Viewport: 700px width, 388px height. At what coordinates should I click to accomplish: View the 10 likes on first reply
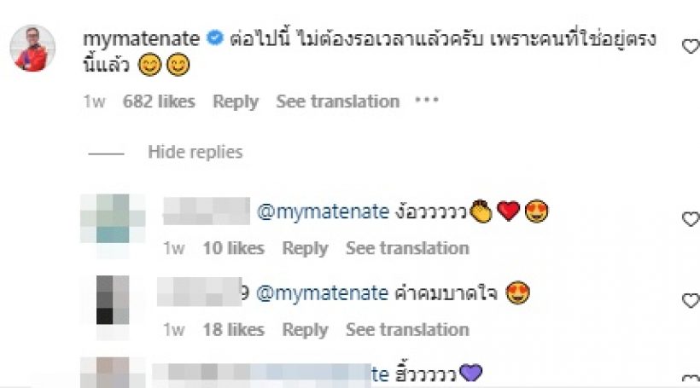pos(233,248)
